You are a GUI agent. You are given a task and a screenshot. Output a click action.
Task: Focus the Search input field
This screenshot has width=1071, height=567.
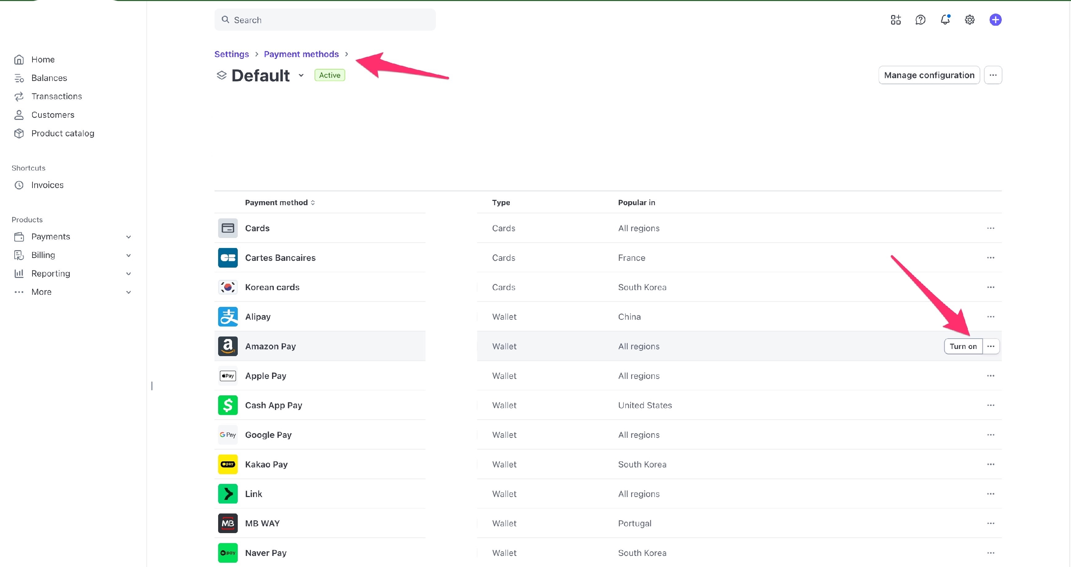(x=325, y=20)
